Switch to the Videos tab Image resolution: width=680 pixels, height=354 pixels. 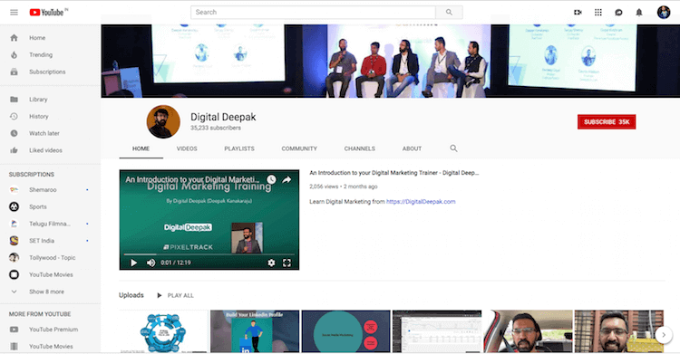click(x=187, y=148)
